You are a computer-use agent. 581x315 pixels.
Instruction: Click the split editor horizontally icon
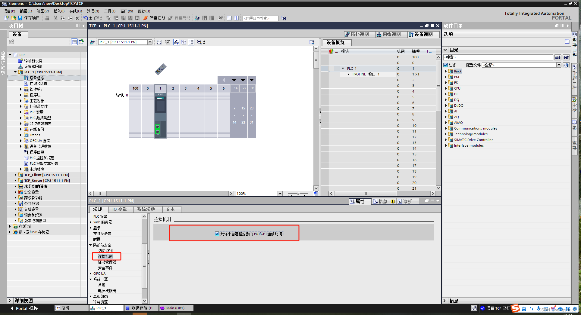pyautogui.click(x=229, y=18)
